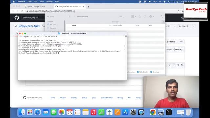The height and width of the screenshot is (118, 210).
Task: Click the Wi-Fi icon in menu bar
Action: coord(160,2)
